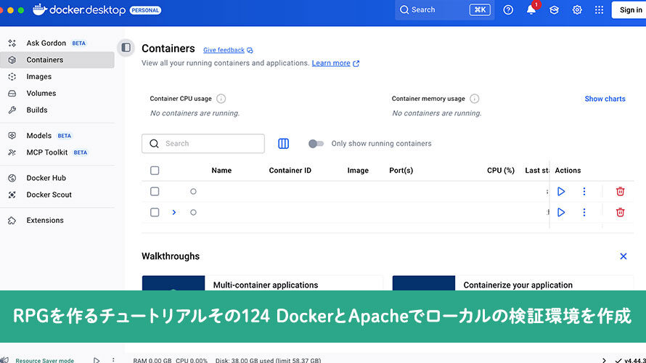Click the Container memory usage info icon
The width and height of the screenshot is (646, 363).
(x=475, y=99)
